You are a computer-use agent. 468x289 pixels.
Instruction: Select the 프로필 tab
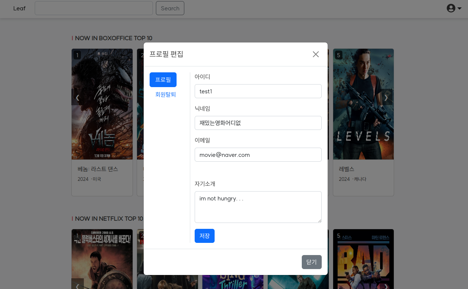pyautogui.click(x=163, y=80)
